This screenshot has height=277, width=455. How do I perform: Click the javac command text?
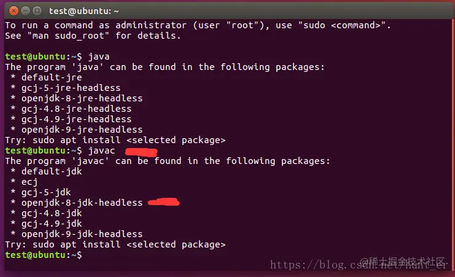point(102,150)
